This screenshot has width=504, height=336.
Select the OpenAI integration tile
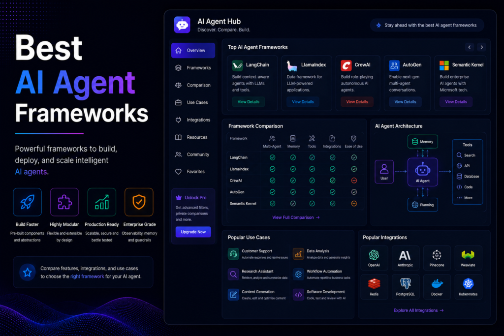click(x=374, y=258)
